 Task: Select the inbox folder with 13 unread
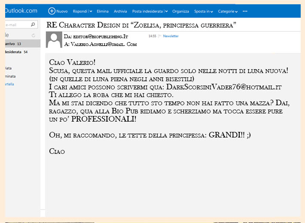[23, 44]
